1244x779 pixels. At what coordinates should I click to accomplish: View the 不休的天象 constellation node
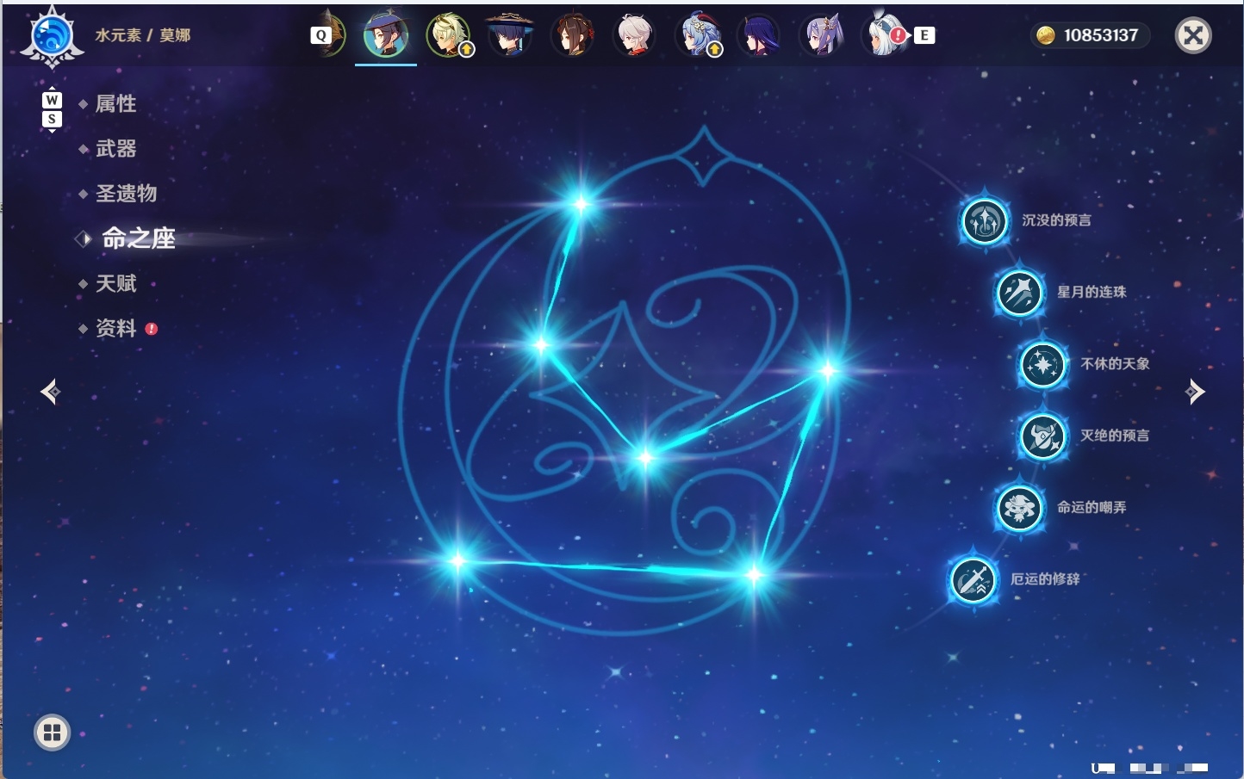[1043, 365]
